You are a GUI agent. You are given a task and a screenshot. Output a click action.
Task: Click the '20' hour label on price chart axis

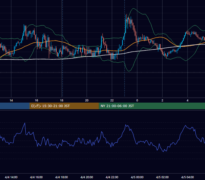(87, 100)
